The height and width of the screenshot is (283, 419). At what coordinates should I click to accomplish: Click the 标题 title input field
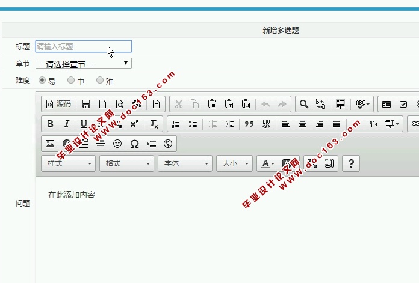[84, 46]
